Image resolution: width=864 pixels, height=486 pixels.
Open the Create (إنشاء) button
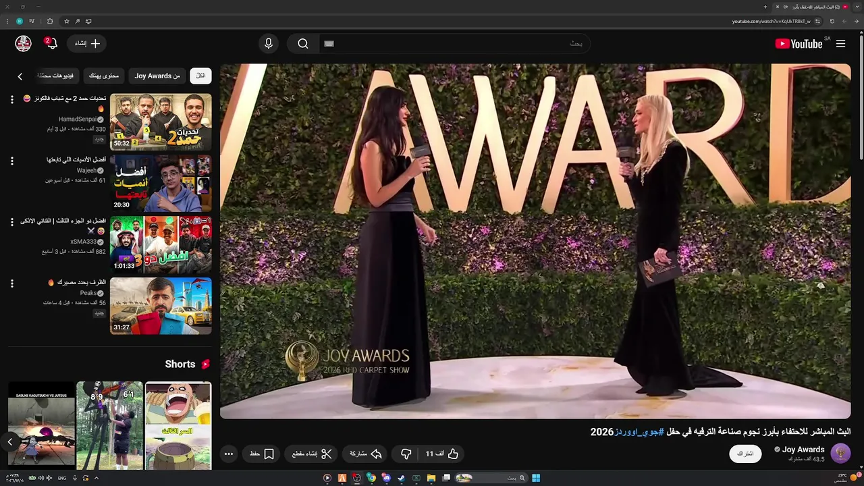(x=87, y=43)
